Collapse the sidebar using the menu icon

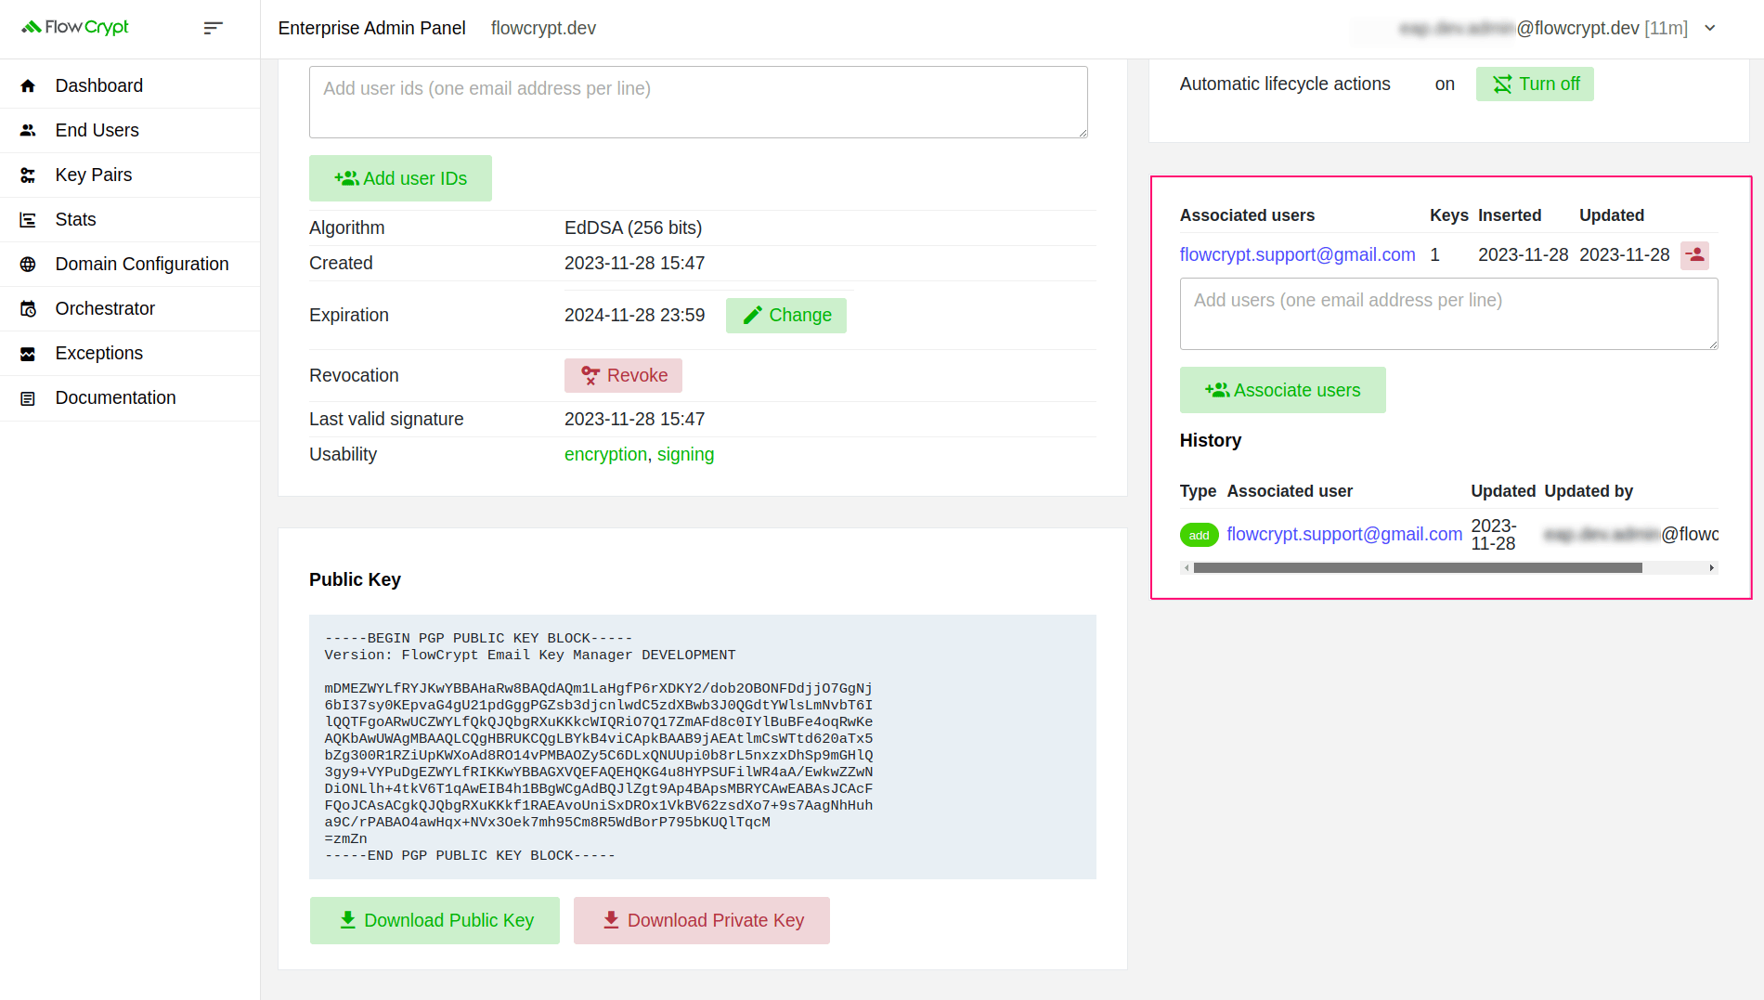[x=213, y=28]
